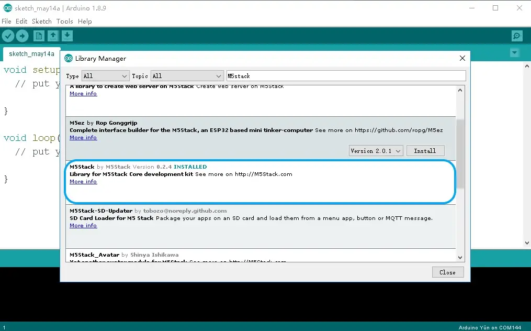
Task: Select the sketch_may14a tab
Action: 31,54
